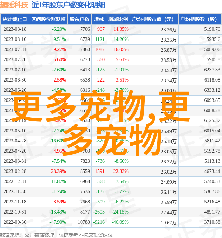Select the date cell 2023-03-31
The height and width of the screenshot is (238, 222).
pyautogui.click(x=15, y=161)
